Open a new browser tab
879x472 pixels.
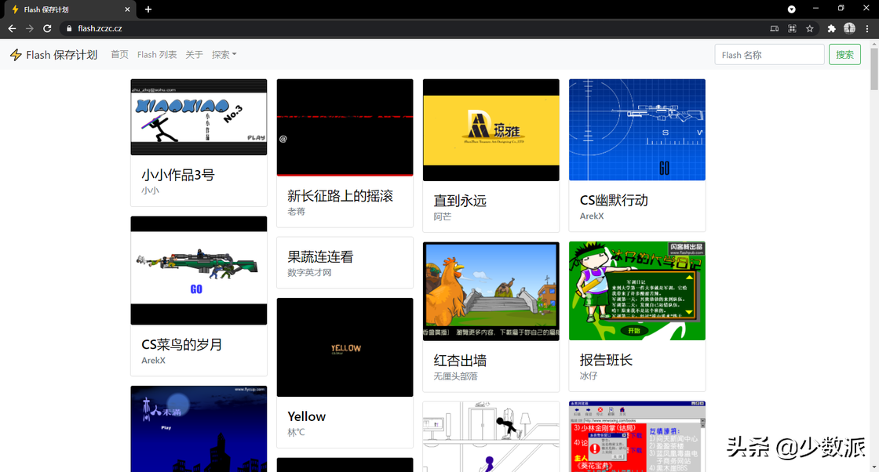tap(148, 9)
